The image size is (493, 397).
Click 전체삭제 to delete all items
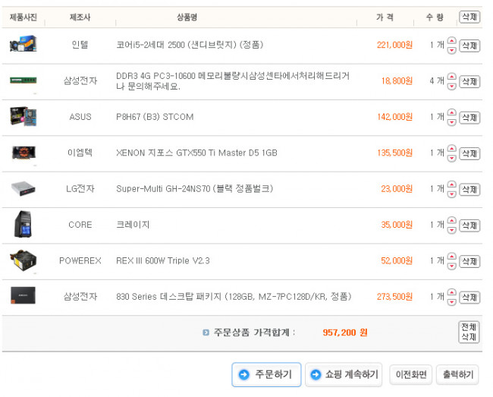(x=469, y=332)
